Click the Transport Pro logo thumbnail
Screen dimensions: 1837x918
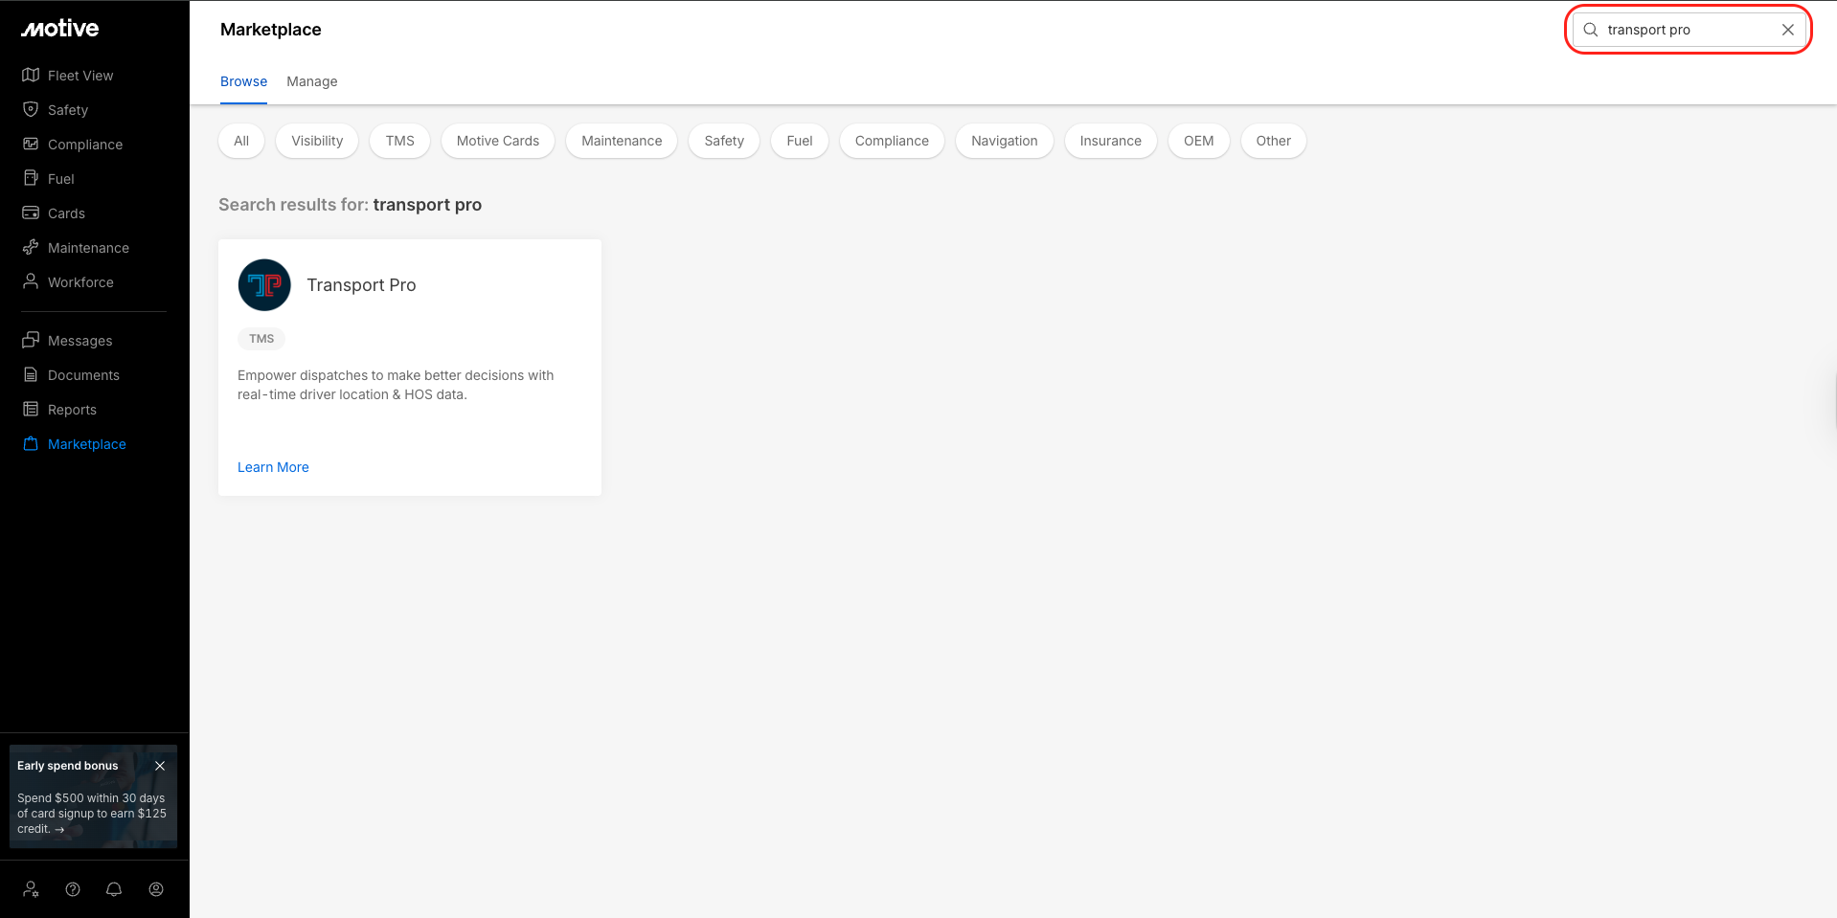264,285
